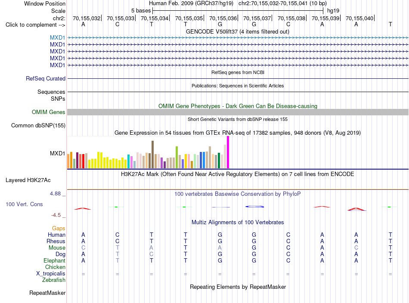Click the Layered H3K27Ac track label
This screenshot has height=303, width=409.
(x=28, y=180)
